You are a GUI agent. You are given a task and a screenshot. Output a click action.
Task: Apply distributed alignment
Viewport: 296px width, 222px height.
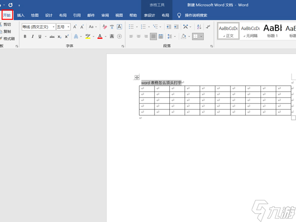point(161,37)
